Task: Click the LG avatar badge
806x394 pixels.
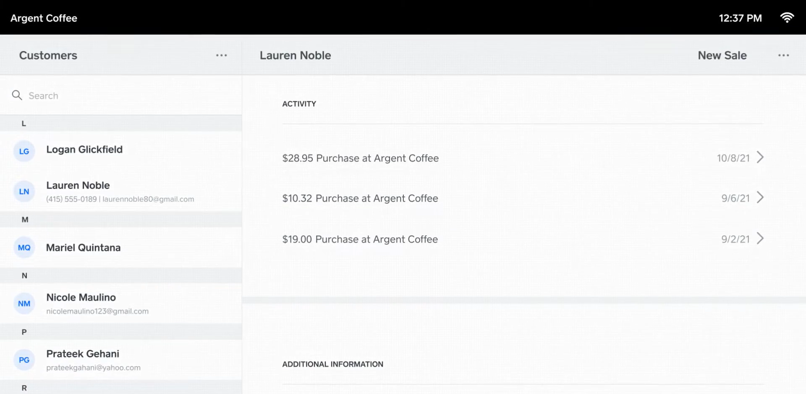Action: pos(24,151)
